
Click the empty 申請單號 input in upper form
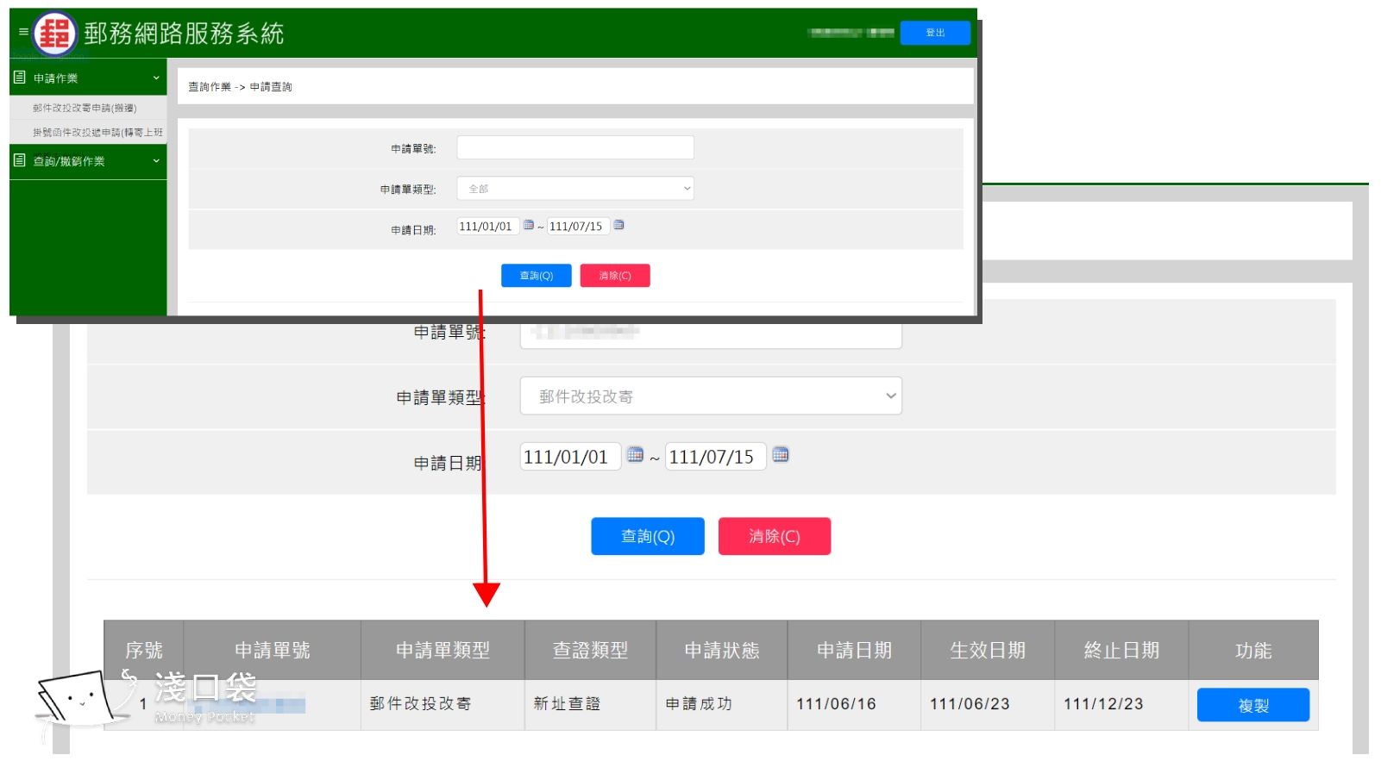(x=575, y=147)
